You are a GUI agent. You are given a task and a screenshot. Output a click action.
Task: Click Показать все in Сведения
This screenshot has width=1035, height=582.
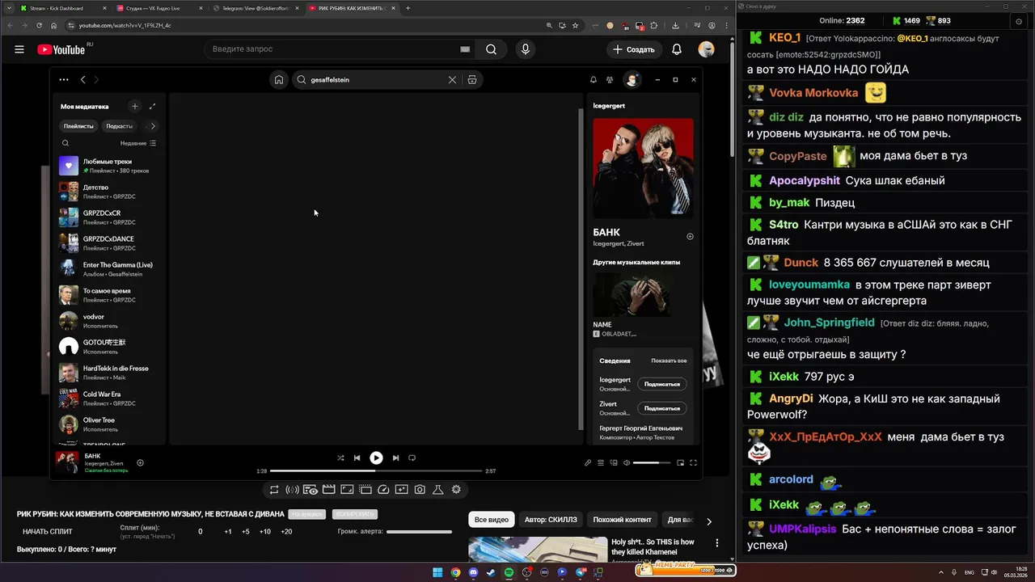(669, 361)
